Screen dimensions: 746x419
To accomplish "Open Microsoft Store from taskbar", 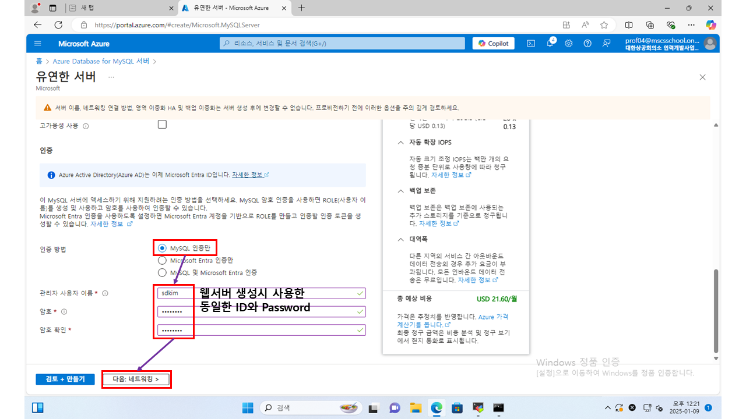I will click(x=457, y=408).
